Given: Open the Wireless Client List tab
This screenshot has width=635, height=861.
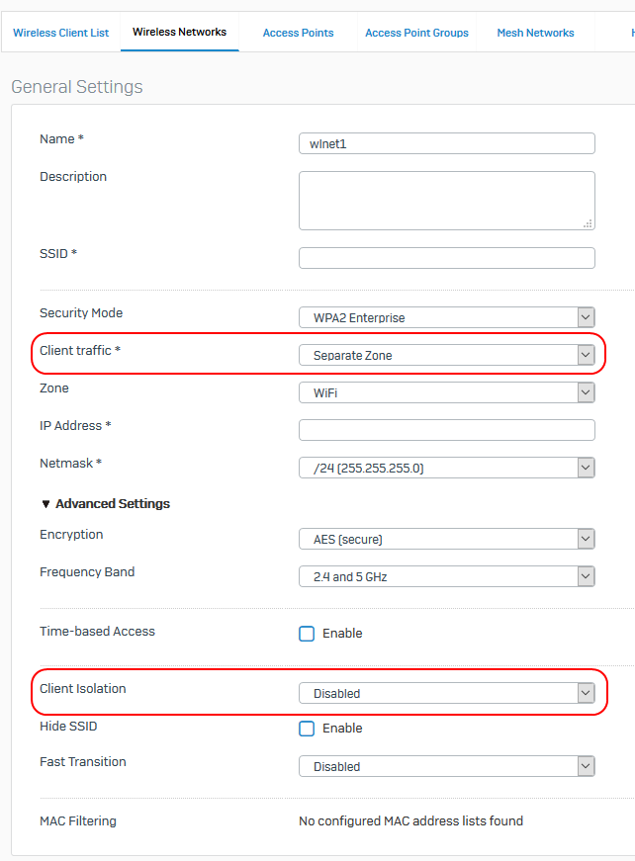Looking at the screenshot, I should pos(61,33).
